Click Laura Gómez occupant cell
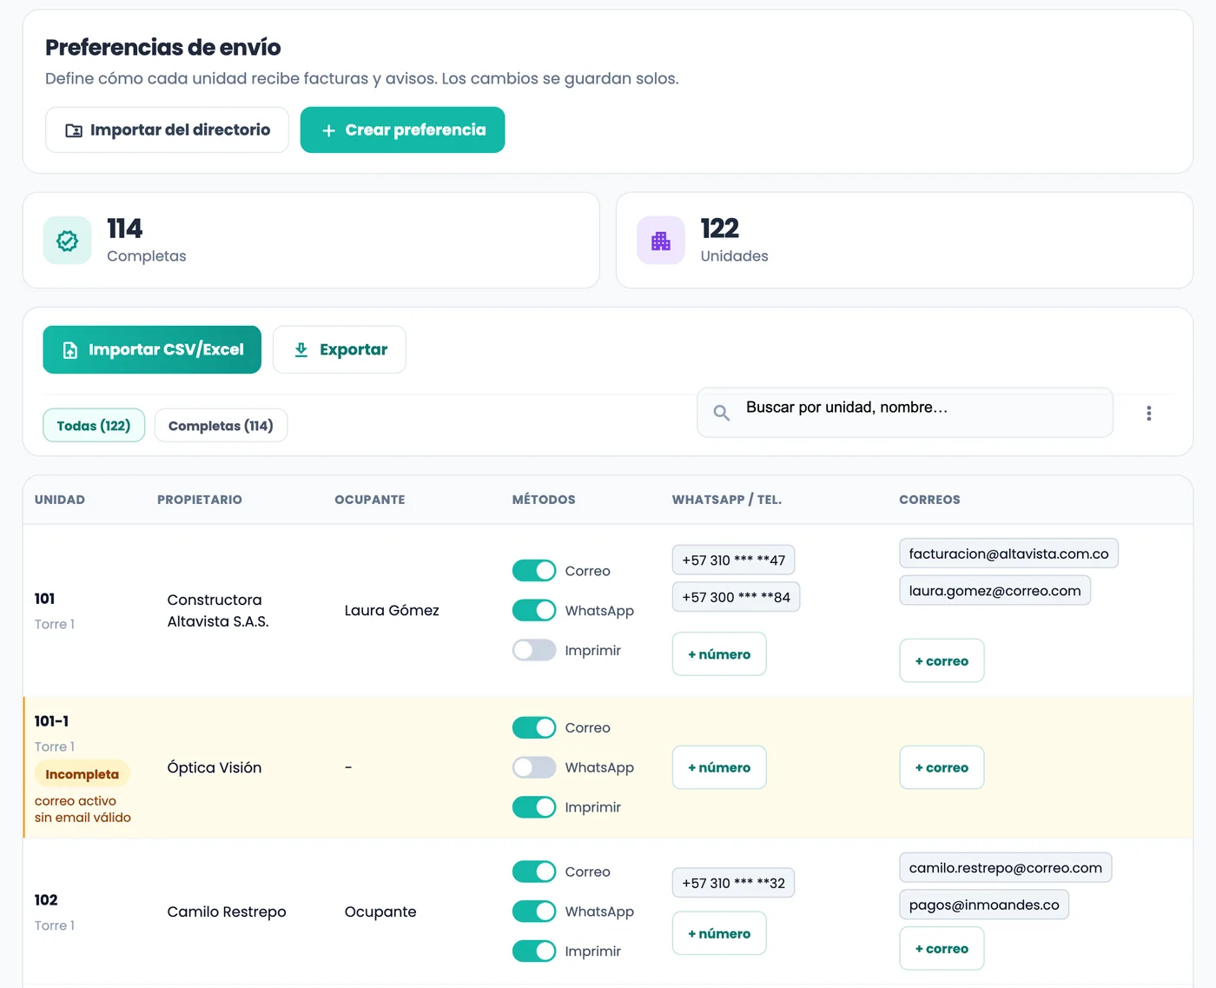Screen dimensions: 1216x988 (392, 611)
